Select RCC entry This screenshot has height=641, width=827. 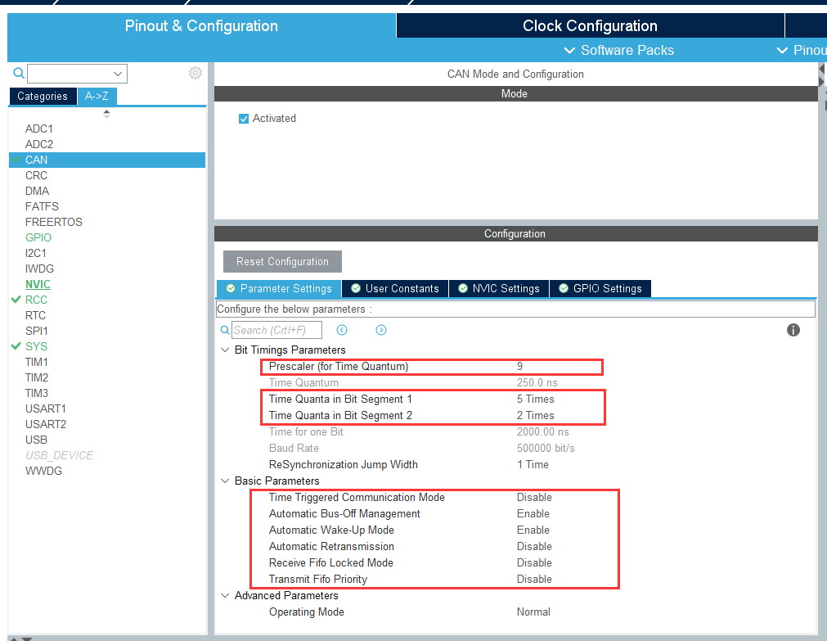(36, 300)
